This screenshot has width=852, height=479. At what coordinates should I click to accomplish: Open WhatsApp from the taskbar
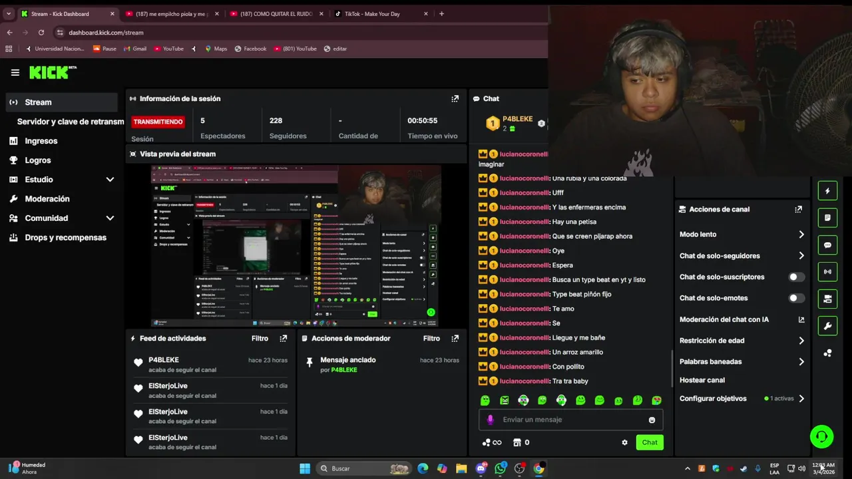point(501,468)
